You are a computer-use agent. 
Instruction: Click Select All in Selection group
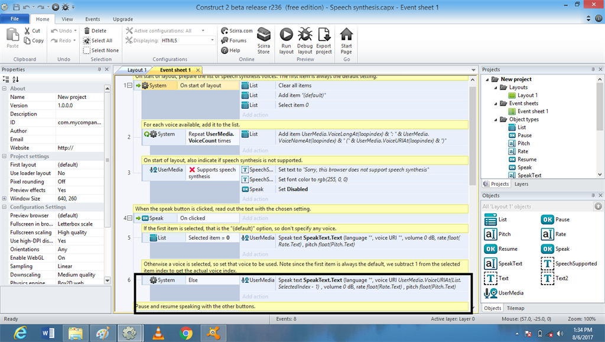click(x=98, y=41)
